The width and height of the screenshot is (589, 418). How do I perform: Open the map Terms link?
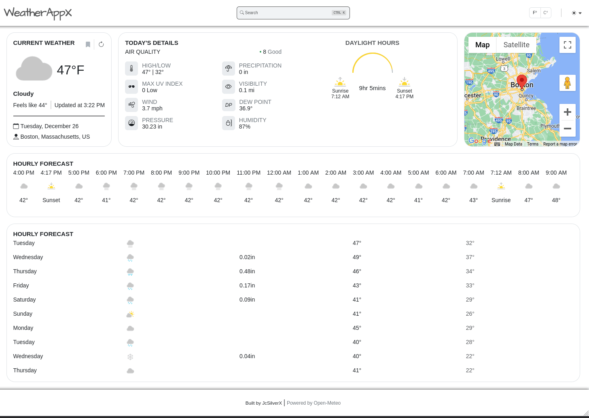(x=532, y=144)
